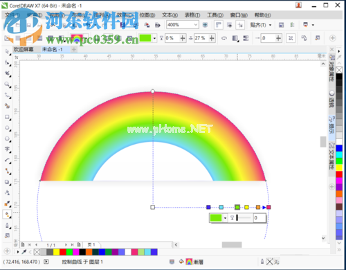Click the on-canvas node transparency slider
The width and height of the screenshot is (346, 270).
(244, 218)
